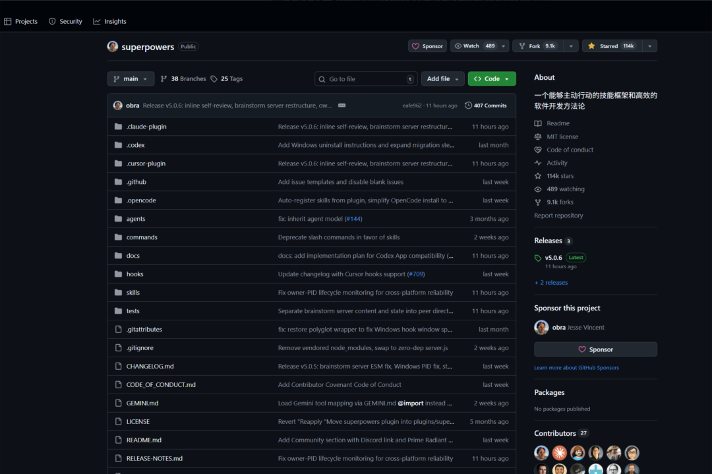This screenshot has width=712, height=474.
Task: Open the RELEASE-NOTES.md file
Action: [154, 459]
